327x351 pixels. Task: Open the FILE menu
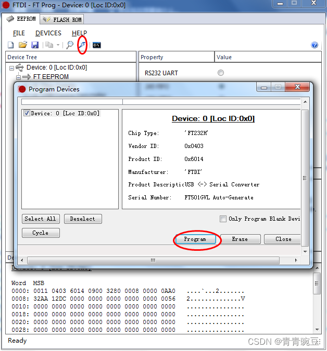(19, 33)
